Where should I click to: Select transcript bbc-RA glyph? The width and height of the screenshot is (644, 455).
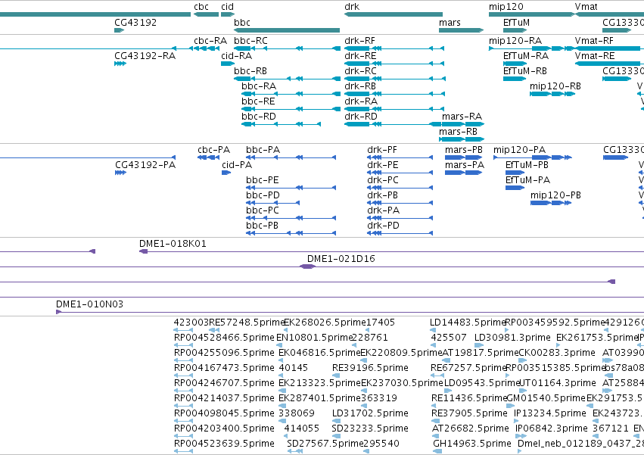point(291,94)
